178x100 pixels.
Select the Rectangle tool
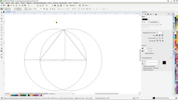[2, 30]
